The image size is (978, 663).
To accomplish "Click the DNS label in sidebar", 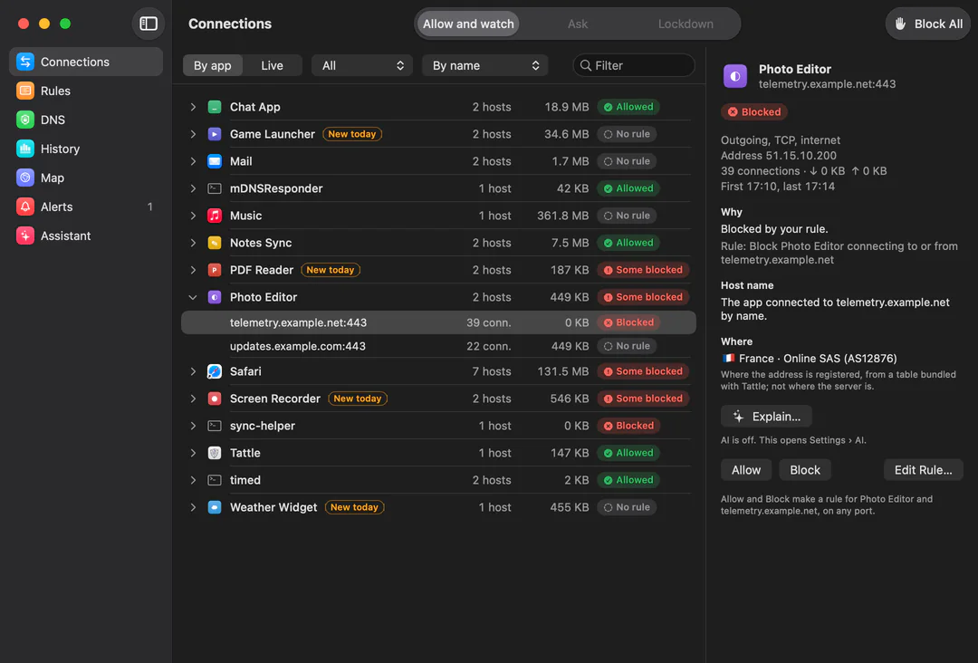I will [x=53, y=120].
